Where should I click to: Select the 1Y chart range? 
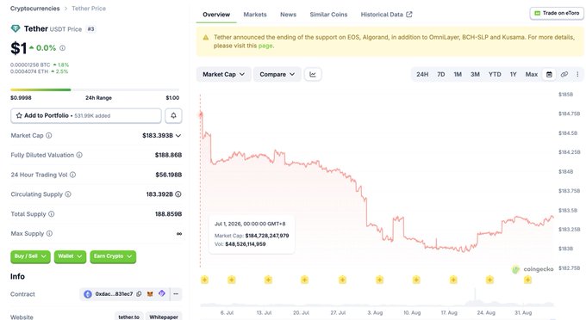pos(513,74)
